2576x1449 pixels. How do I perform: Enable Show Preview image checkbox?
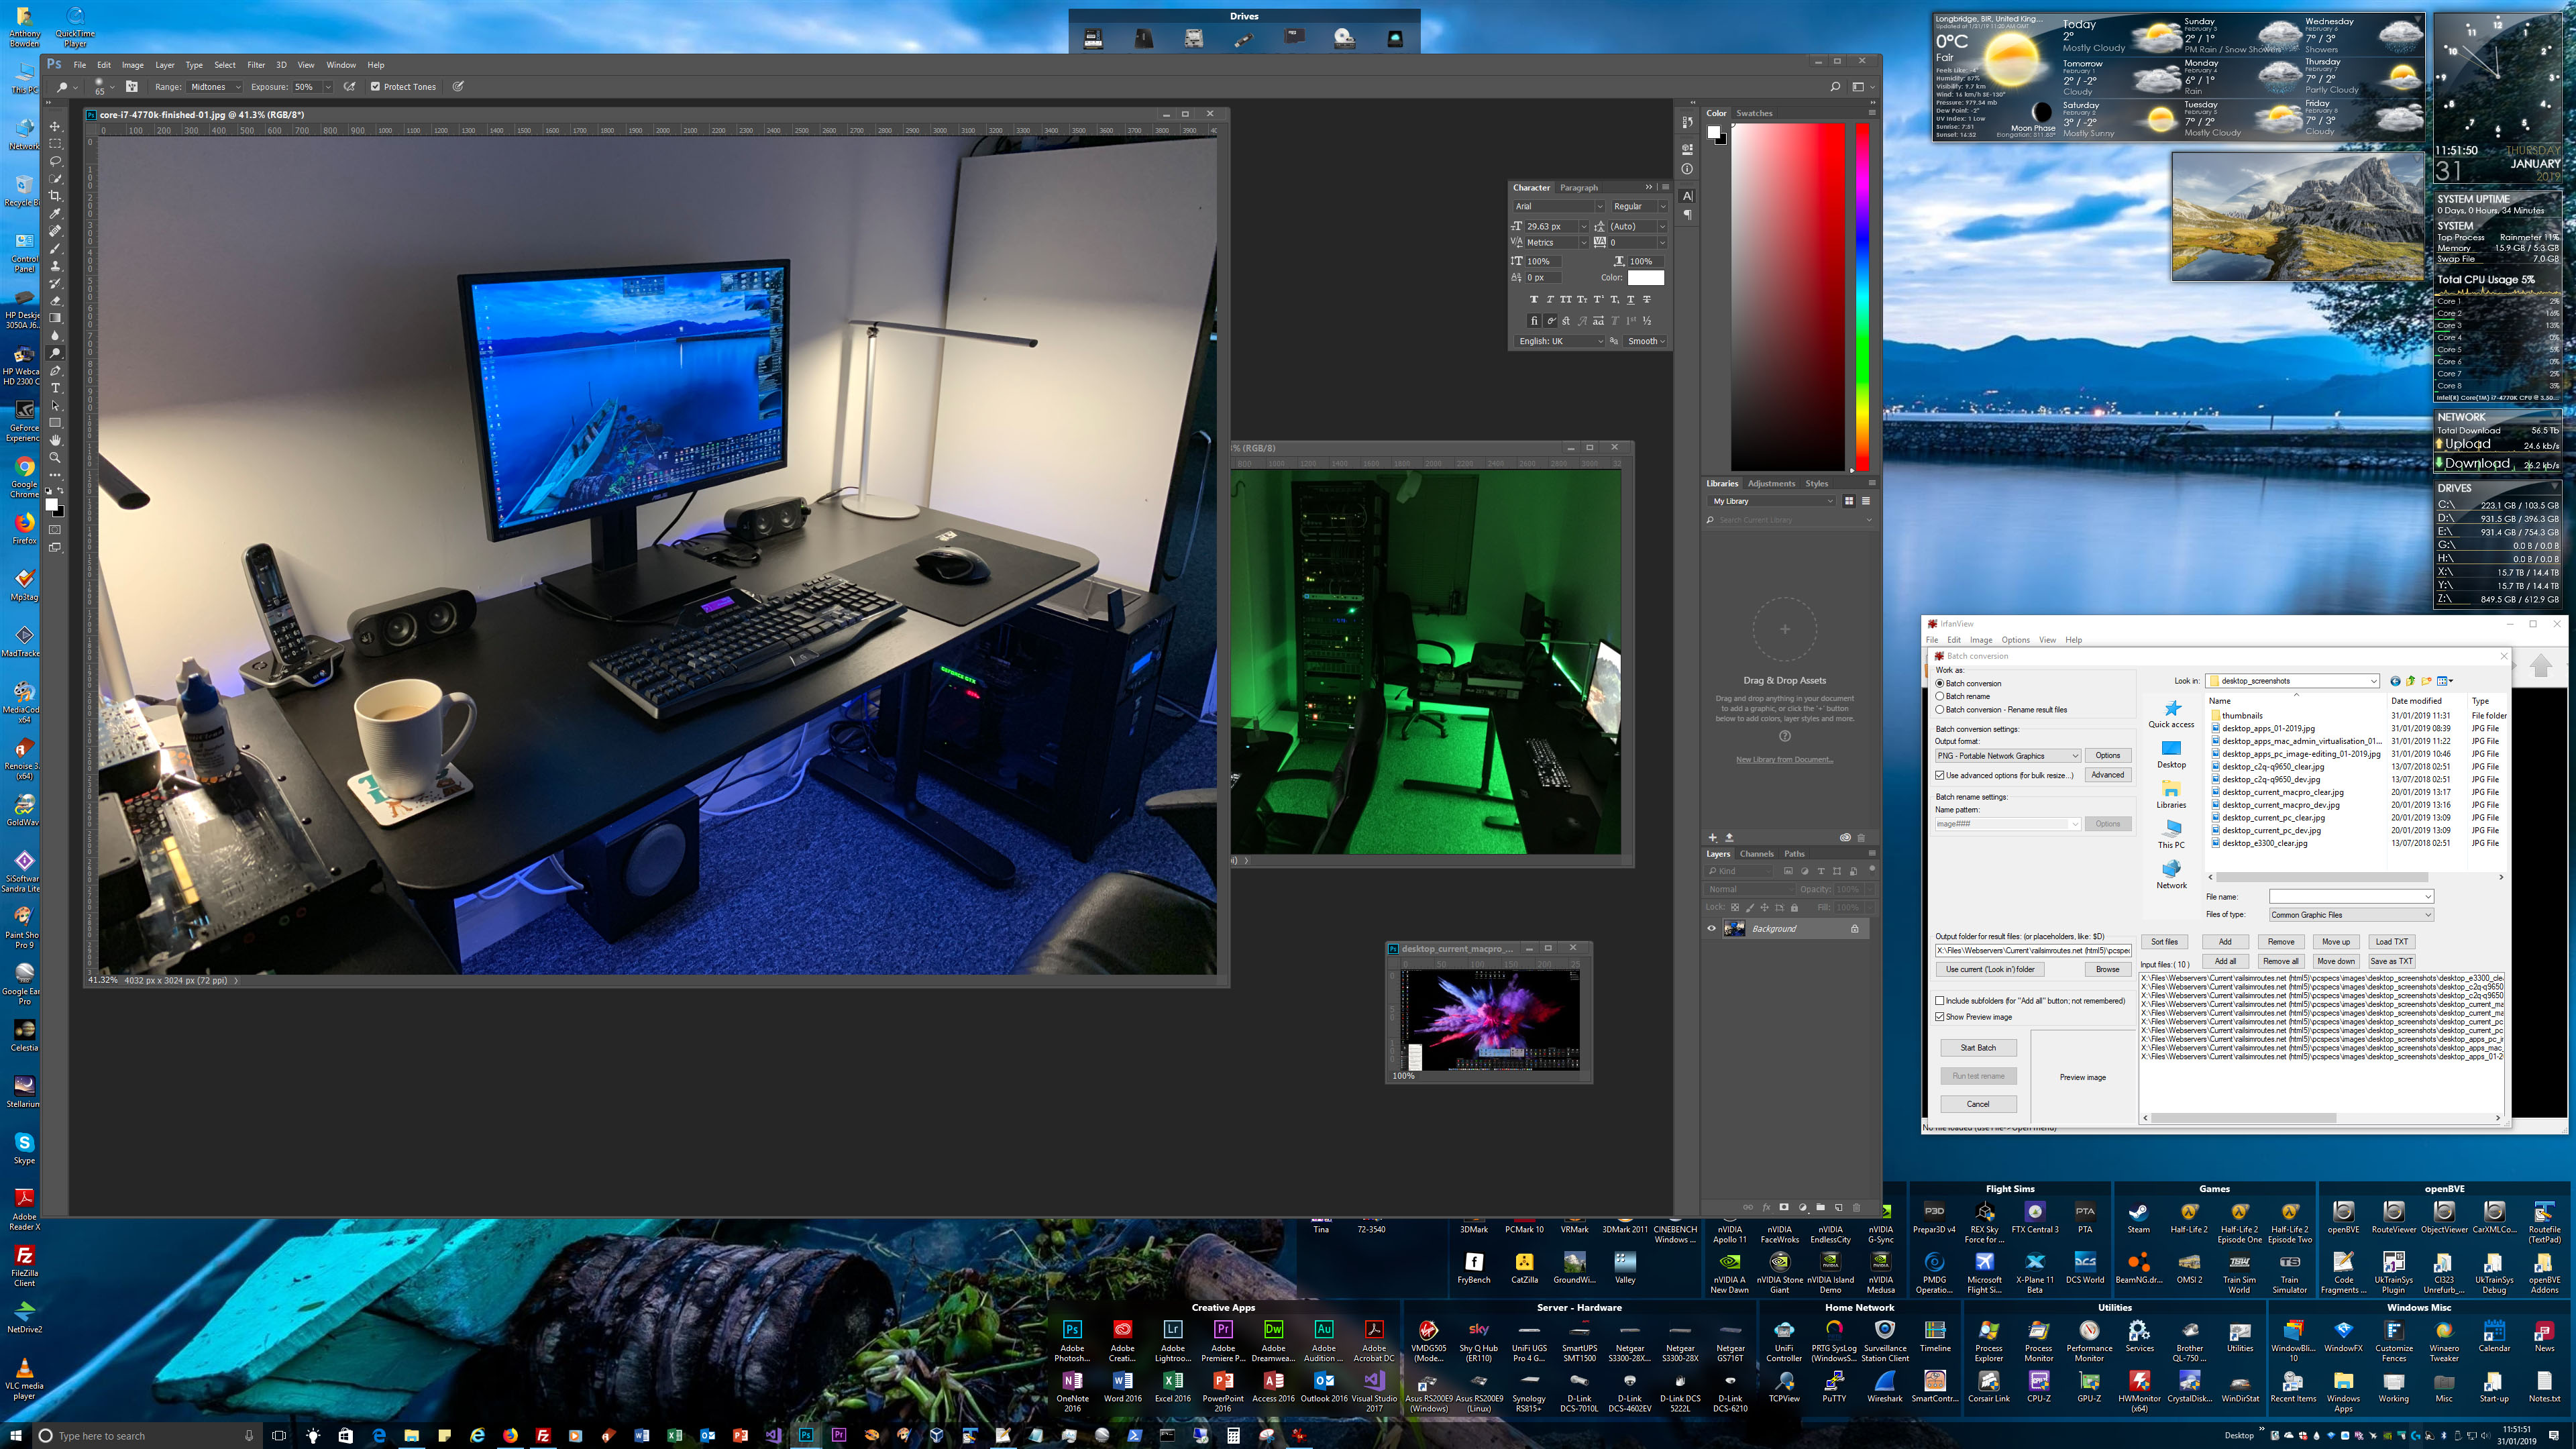point(1940,1017)
